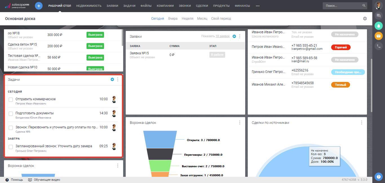The width and height of the screenshot is (385, 183).
Task: Click the Помощь help icon in footer
Action: pos(7,180)
